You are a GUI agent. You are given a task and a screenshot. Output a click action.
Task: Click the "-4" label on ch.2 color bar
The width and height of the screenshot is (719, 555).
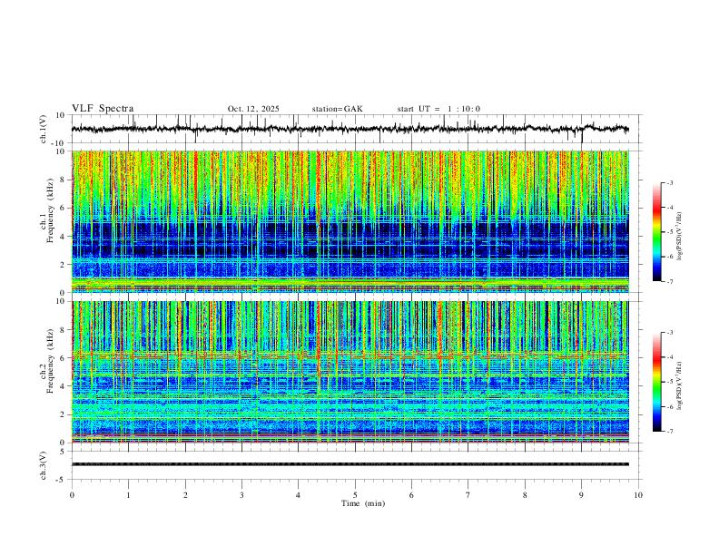669,357
